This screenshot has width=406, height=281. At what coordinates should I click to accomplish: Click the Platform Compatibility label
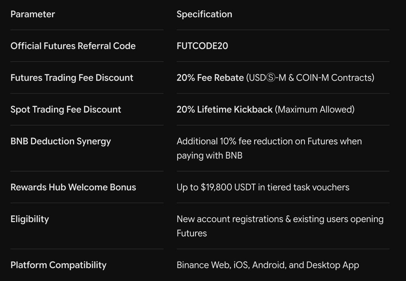pyautogui.click(x=58, y=265)
